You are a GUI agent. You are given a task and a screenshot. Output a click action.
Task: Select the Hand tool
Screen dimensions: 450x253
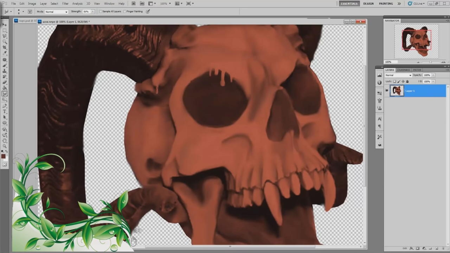point(5,141)
